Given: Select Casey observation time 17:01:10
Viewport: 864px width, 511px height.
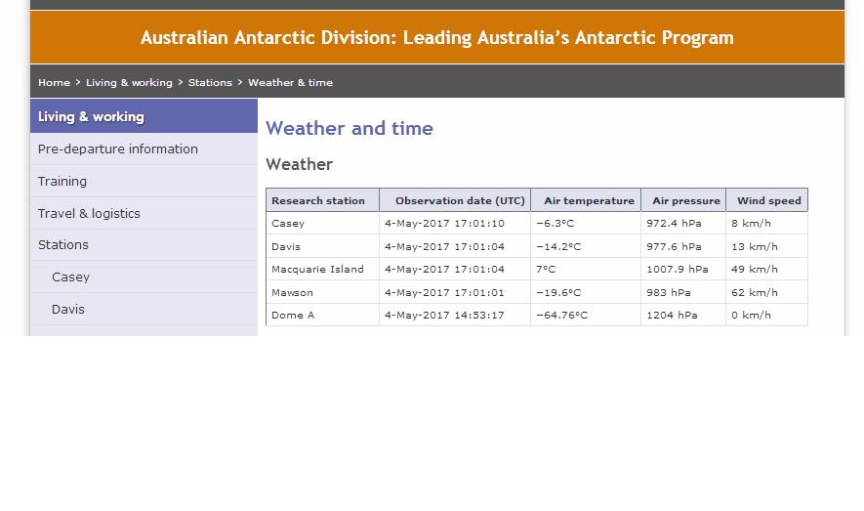Looking at the screenshot, I should click(x=455, y=223).
